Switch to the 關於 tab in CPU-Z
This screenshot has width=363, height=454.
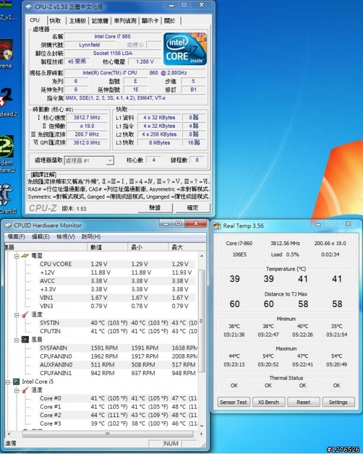pos(170,20)
